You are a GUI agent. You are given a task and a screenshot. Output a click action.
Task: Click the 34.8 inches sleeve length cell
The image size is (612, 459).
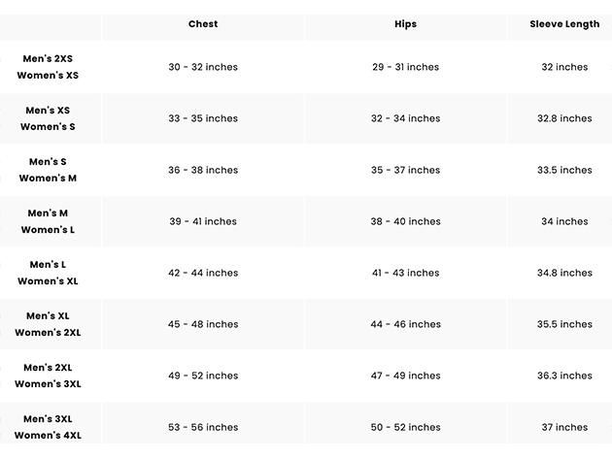[564, 273]
